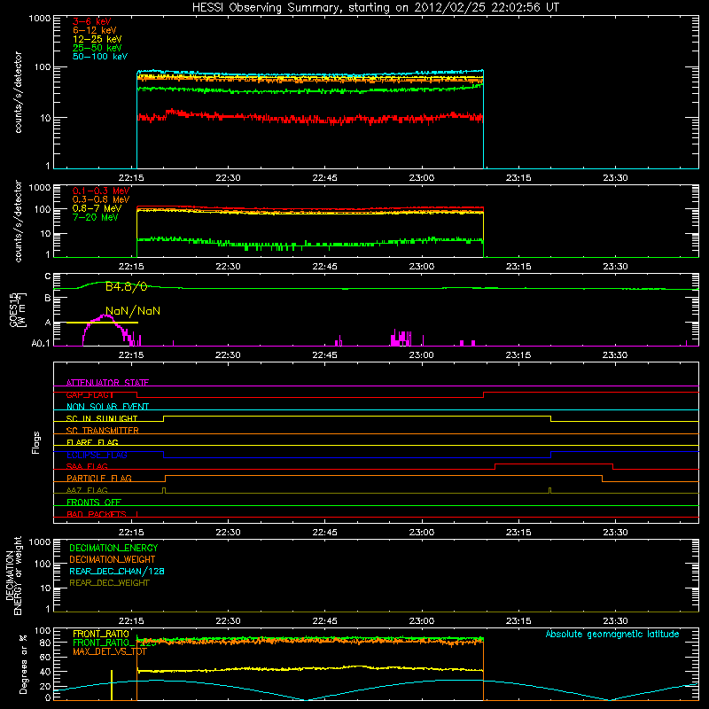Select the SAA_FLAG label
The image size is (709, 709).
pos(87,467)
